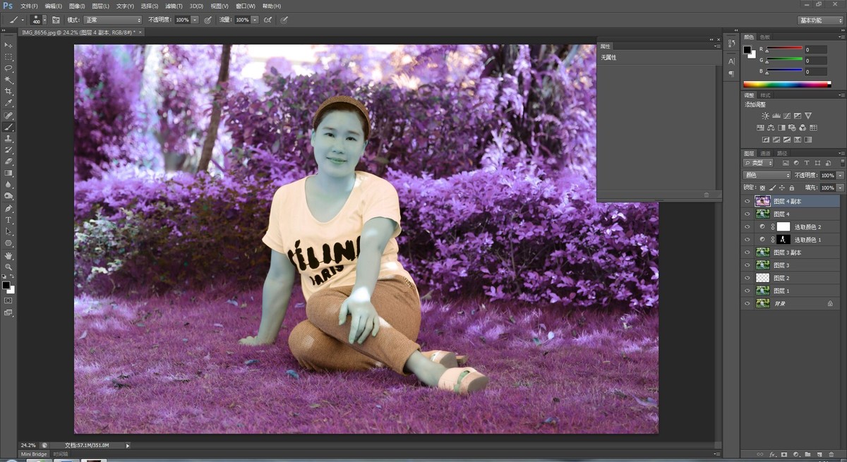Click the color spectrum ramp bar
This screenshot has width=847, height=462.
pyautogui.click(x=786, y=85)
